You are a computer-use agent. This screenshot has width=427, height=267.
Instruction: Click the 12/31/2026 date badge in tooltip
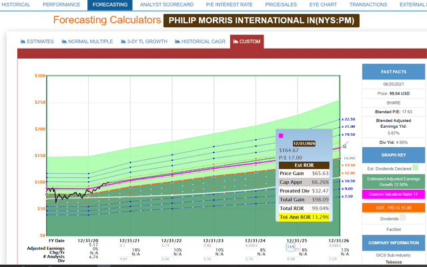point(304,143)
